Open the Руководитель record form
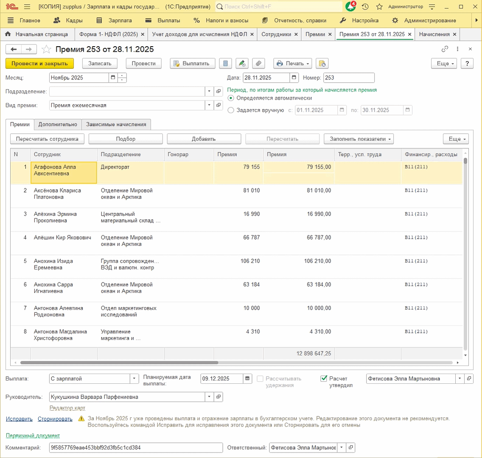The height and width of the screenshot is (458, 482). (218, 397)
